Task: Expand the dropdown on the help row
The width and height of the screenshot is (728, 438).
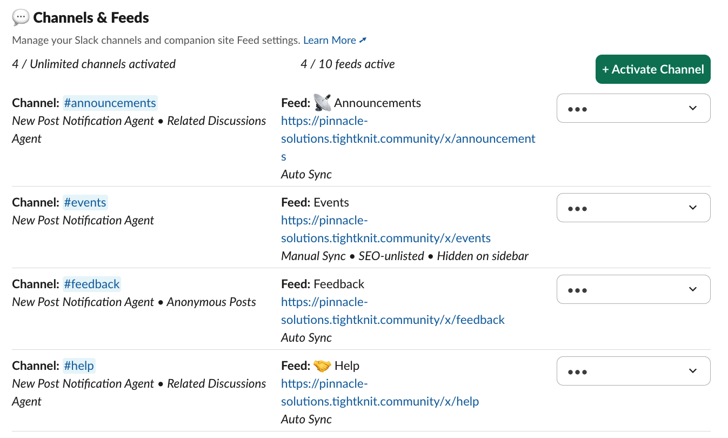Action: tap(692, 371)
